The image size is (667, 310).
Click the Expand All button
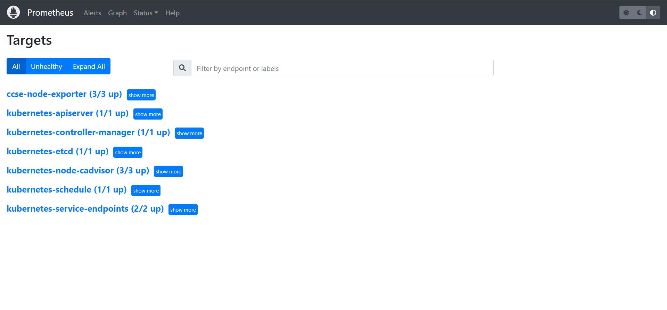click(89, 66)
